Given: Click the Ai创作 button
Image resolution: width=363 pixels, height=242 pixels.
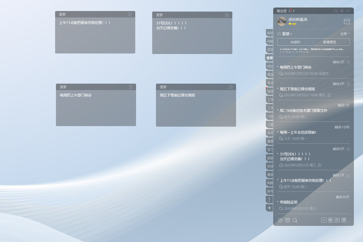Looking at the screenshot, I should pyautogui.click(x=295, y=42).
